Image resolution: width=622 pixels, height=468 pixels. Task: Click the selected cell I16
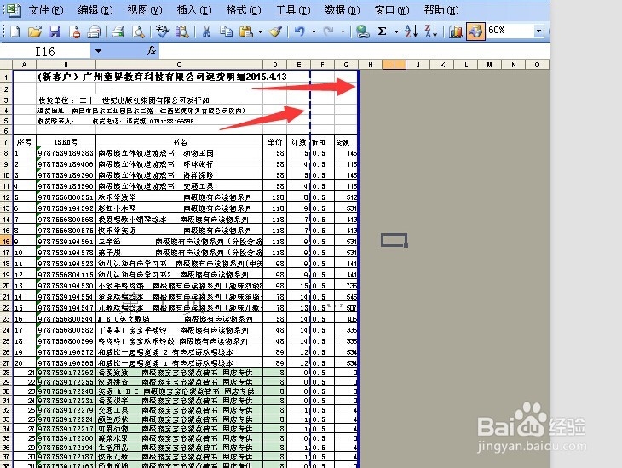(x=395, y=240)
